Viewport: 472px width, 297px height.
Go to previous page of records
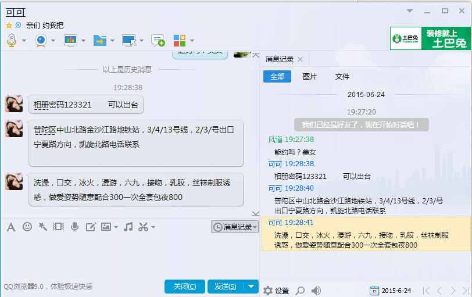[439, 291]
